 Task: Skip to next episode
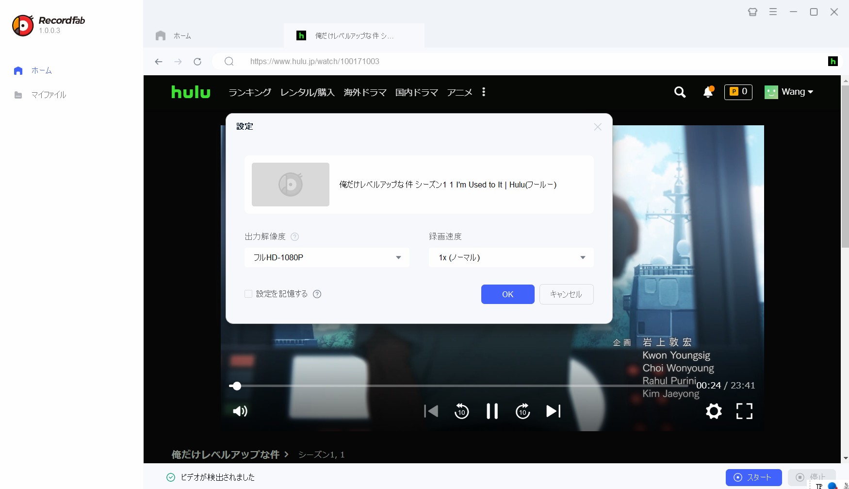pos(553,411)
